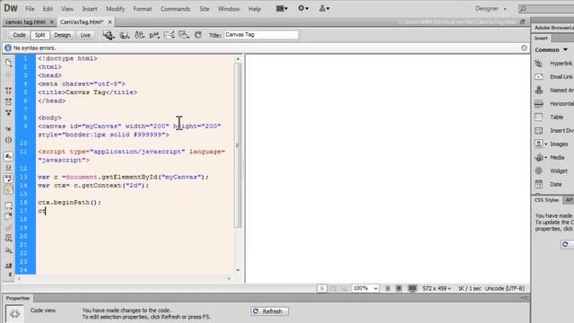Open the Insert menu
This screenshot has width=574, height=323.
[90, 9]
